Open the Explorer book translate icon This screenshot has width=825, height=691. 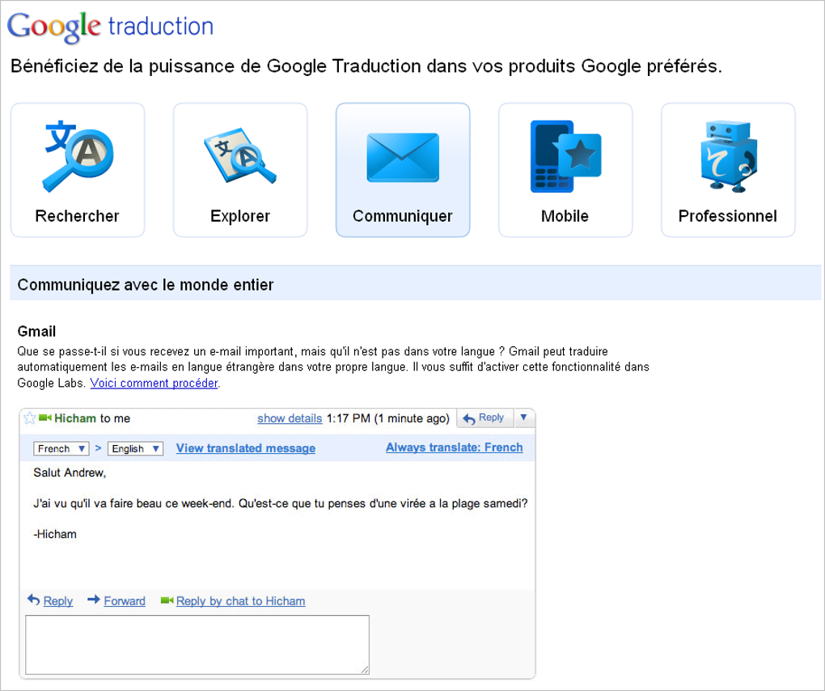point(240,156)
